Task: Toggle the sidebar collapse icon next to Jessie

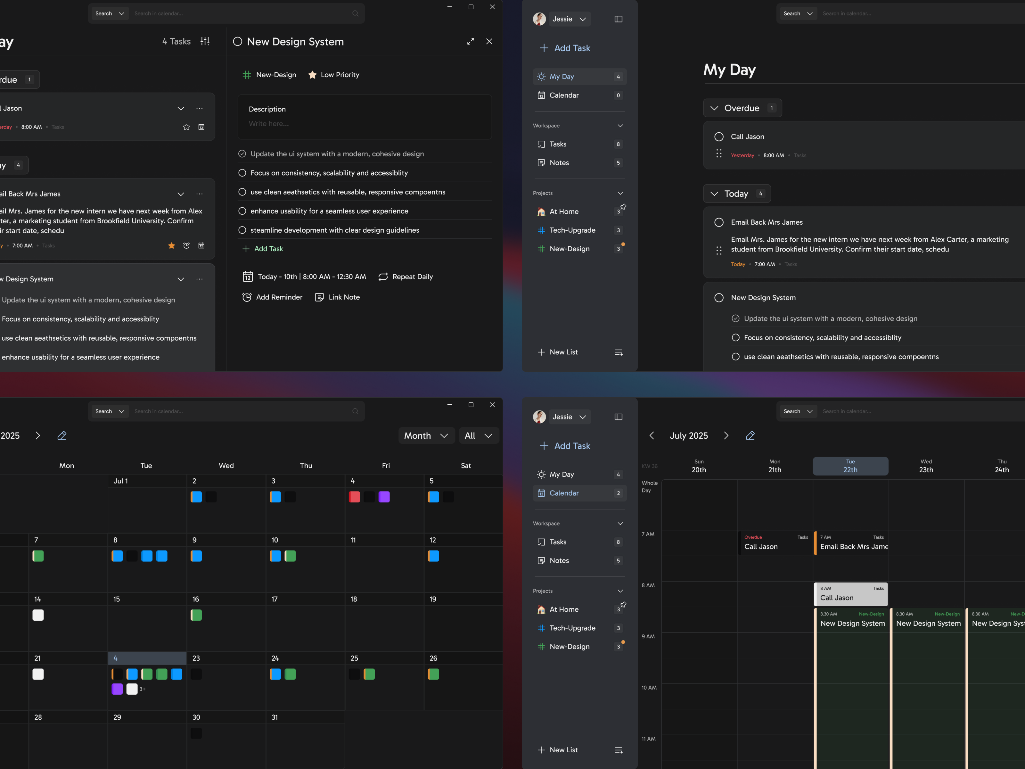Action: coord(619,19)
